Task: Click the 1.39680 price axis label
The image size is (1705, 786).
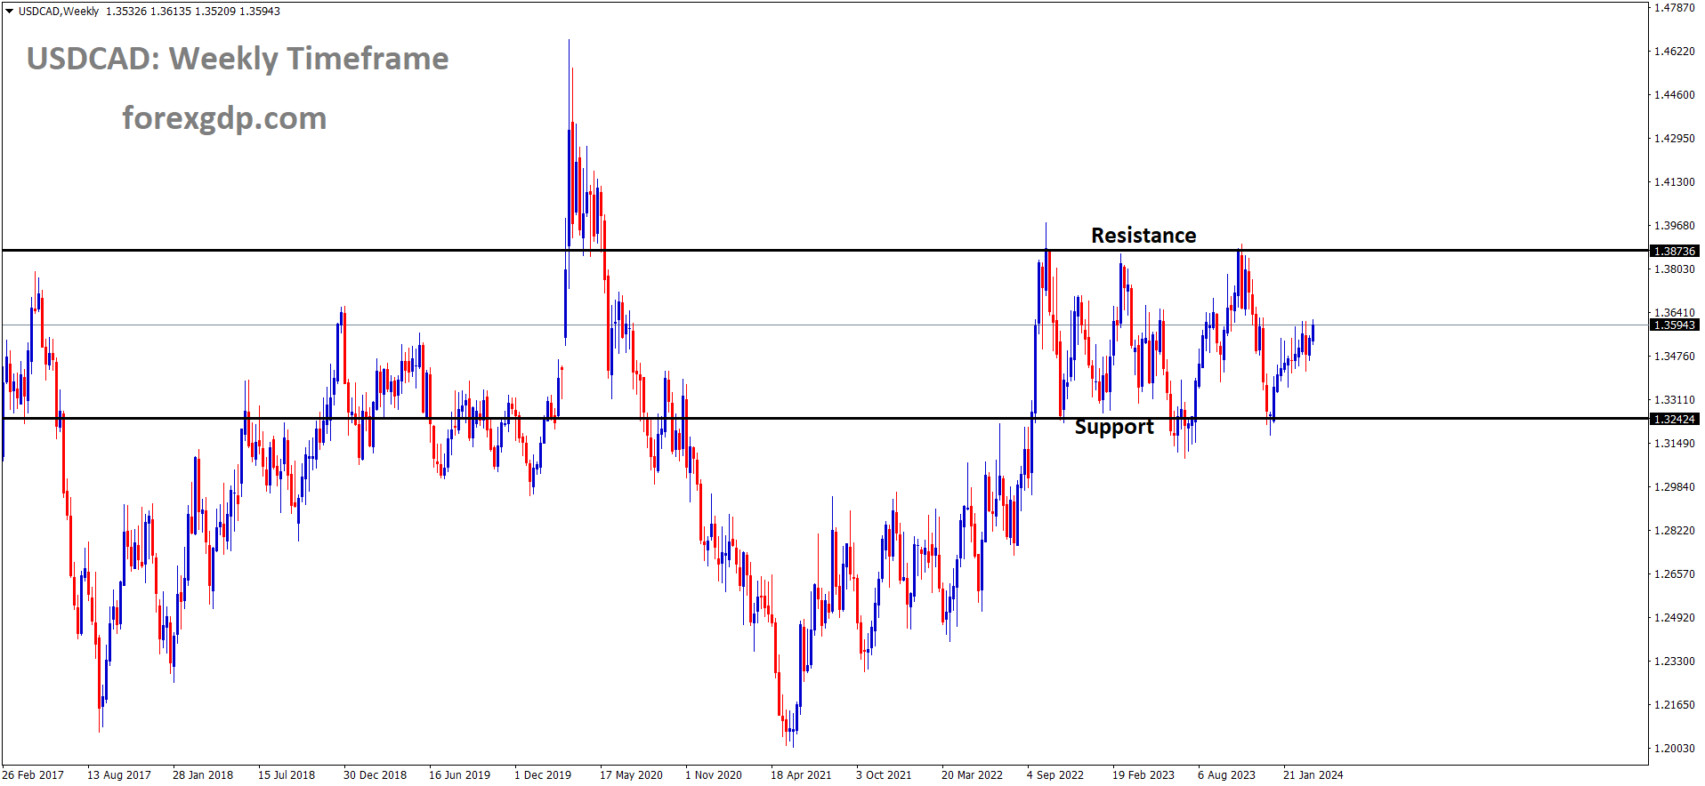Action: click(x=1674, y=226)
